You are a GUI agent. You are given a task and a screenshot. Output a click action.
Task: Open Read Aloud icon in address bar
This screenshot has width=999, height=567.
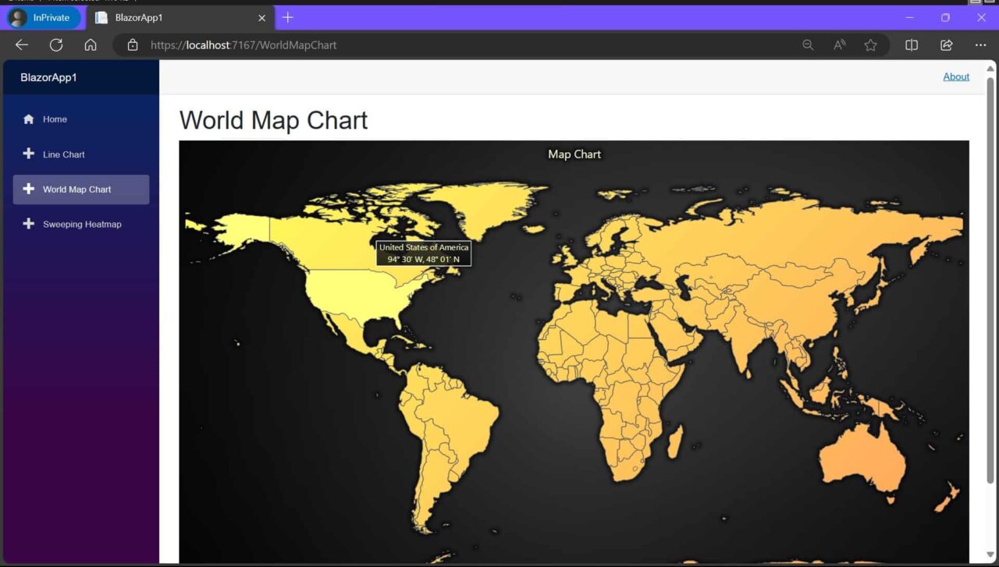840,45
